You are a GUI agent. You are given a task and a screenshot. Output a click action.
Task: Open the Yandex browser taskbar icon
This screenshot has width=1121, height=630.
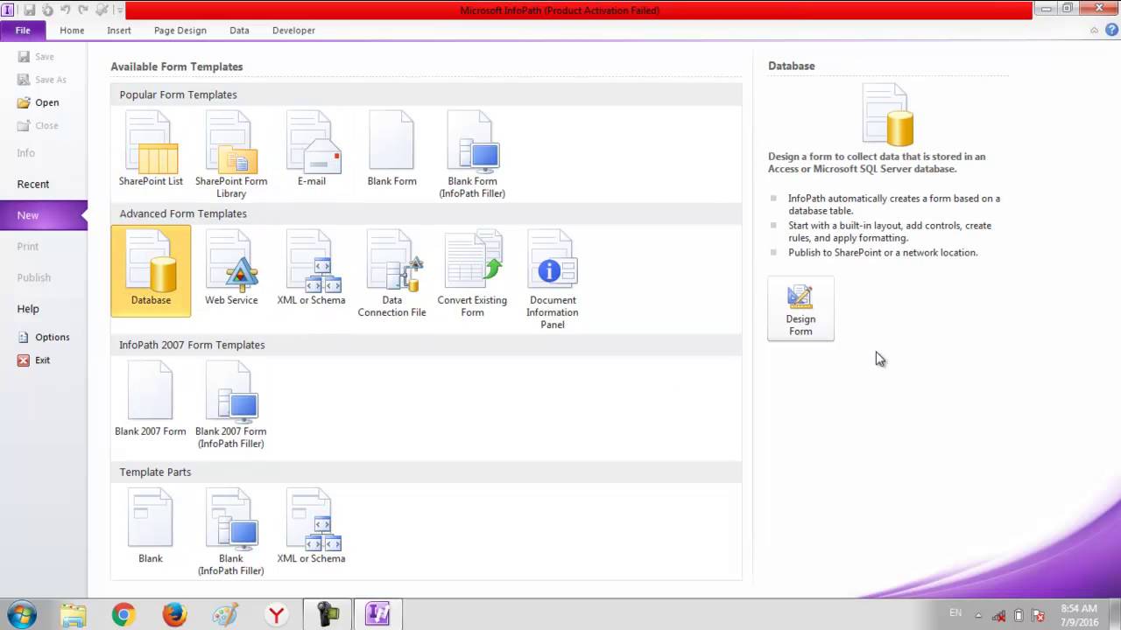[276, 615]
